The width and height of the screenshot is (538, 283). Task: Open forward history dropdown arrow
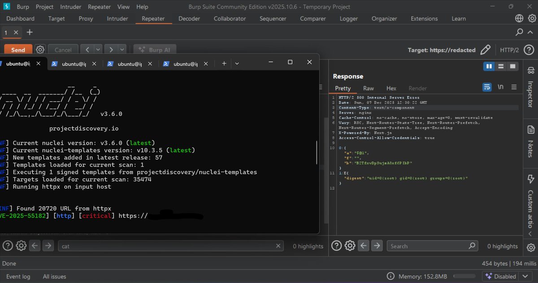(121, 50)
